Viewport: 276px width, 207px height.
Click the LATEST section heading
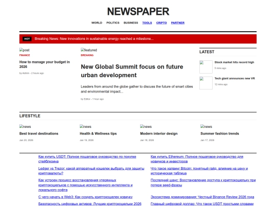(x=207, y=52)
